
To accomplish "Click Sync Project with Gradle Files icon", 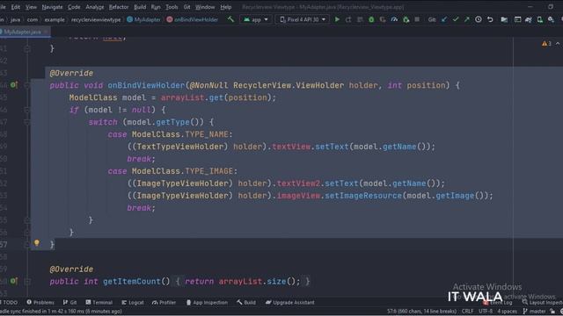I will pyautogui.click(x=529, y=19).
